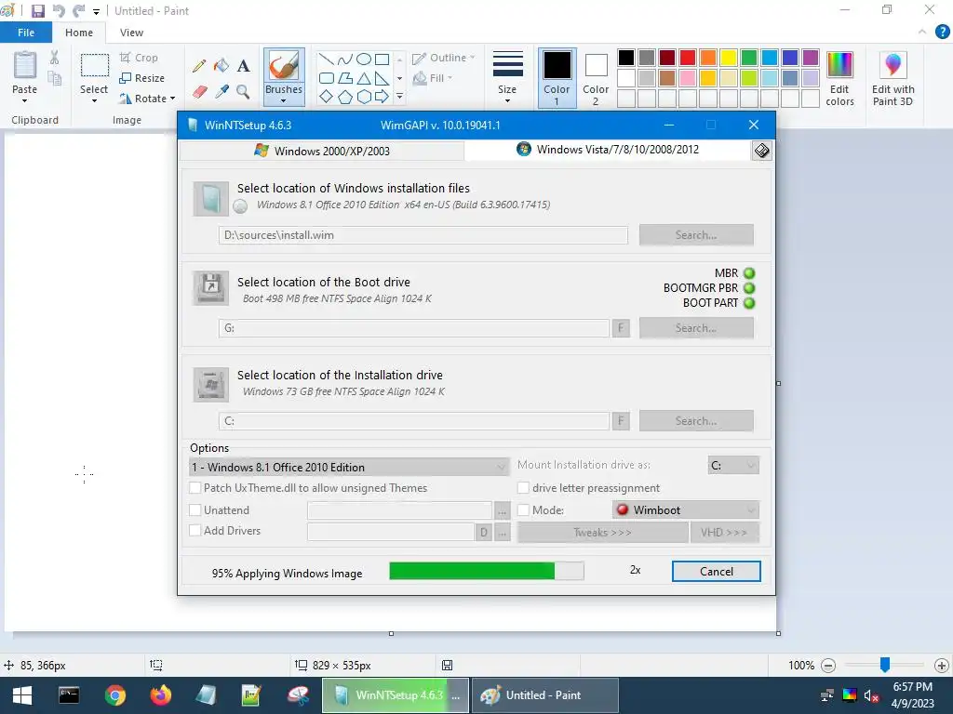The height and width of the screenshot is (714, 953).
Task: Select the Oval shape in Shapes gallery
Action: 364,59
